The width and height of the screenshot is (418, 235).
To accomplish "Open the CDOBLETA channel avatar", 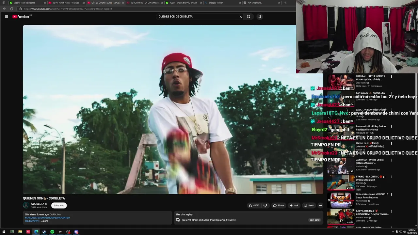I will pos(26,205).
